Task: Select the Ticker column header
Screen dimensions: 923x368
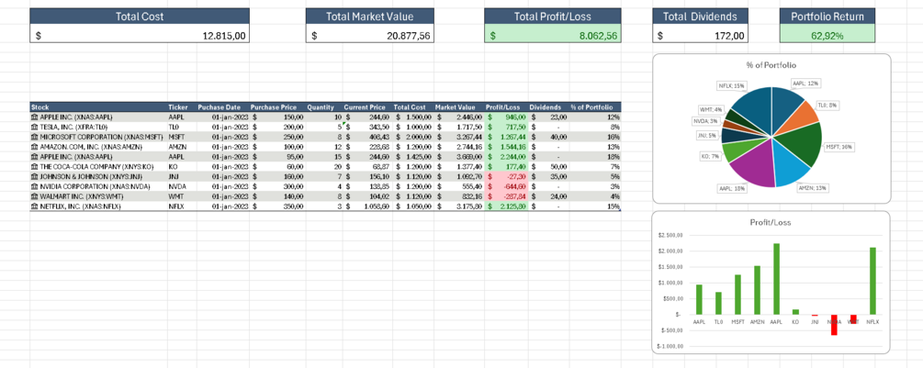Action: [181, 107]
